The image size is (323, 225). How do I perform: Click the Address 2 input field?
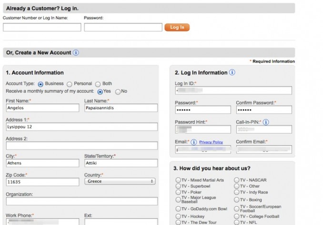tap(81, 146)
